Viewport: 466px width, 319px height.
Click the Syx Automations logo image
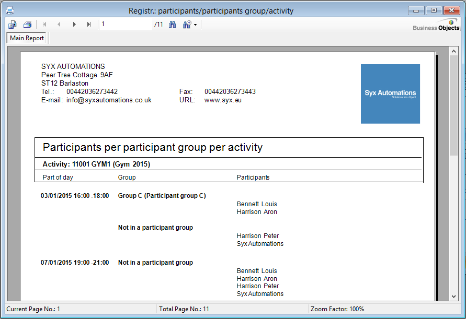tap(390, 94)
